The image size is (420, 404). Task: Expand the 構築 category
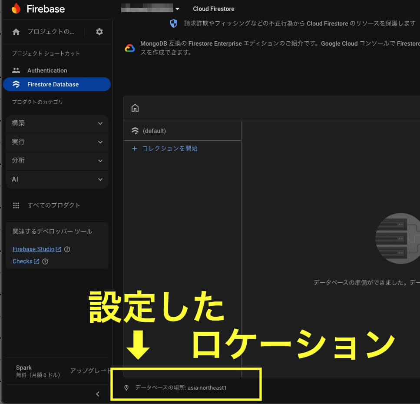pyautogui.click(x=57, y=123)
